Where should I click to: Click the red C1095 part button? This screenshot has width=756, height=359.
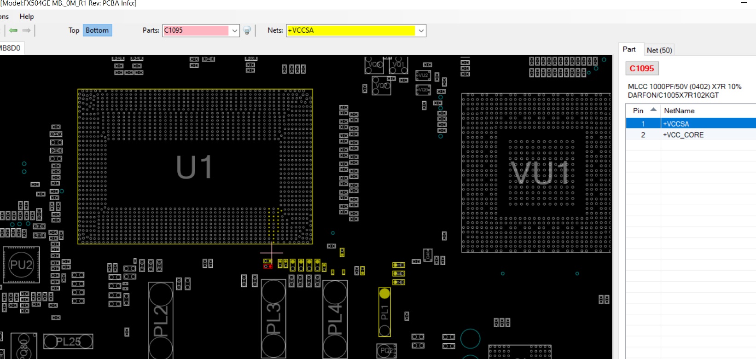(642, 69)
